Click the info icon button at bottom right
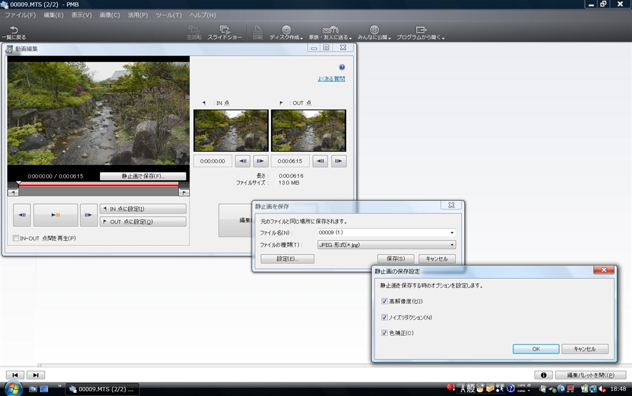 [543, 375]
